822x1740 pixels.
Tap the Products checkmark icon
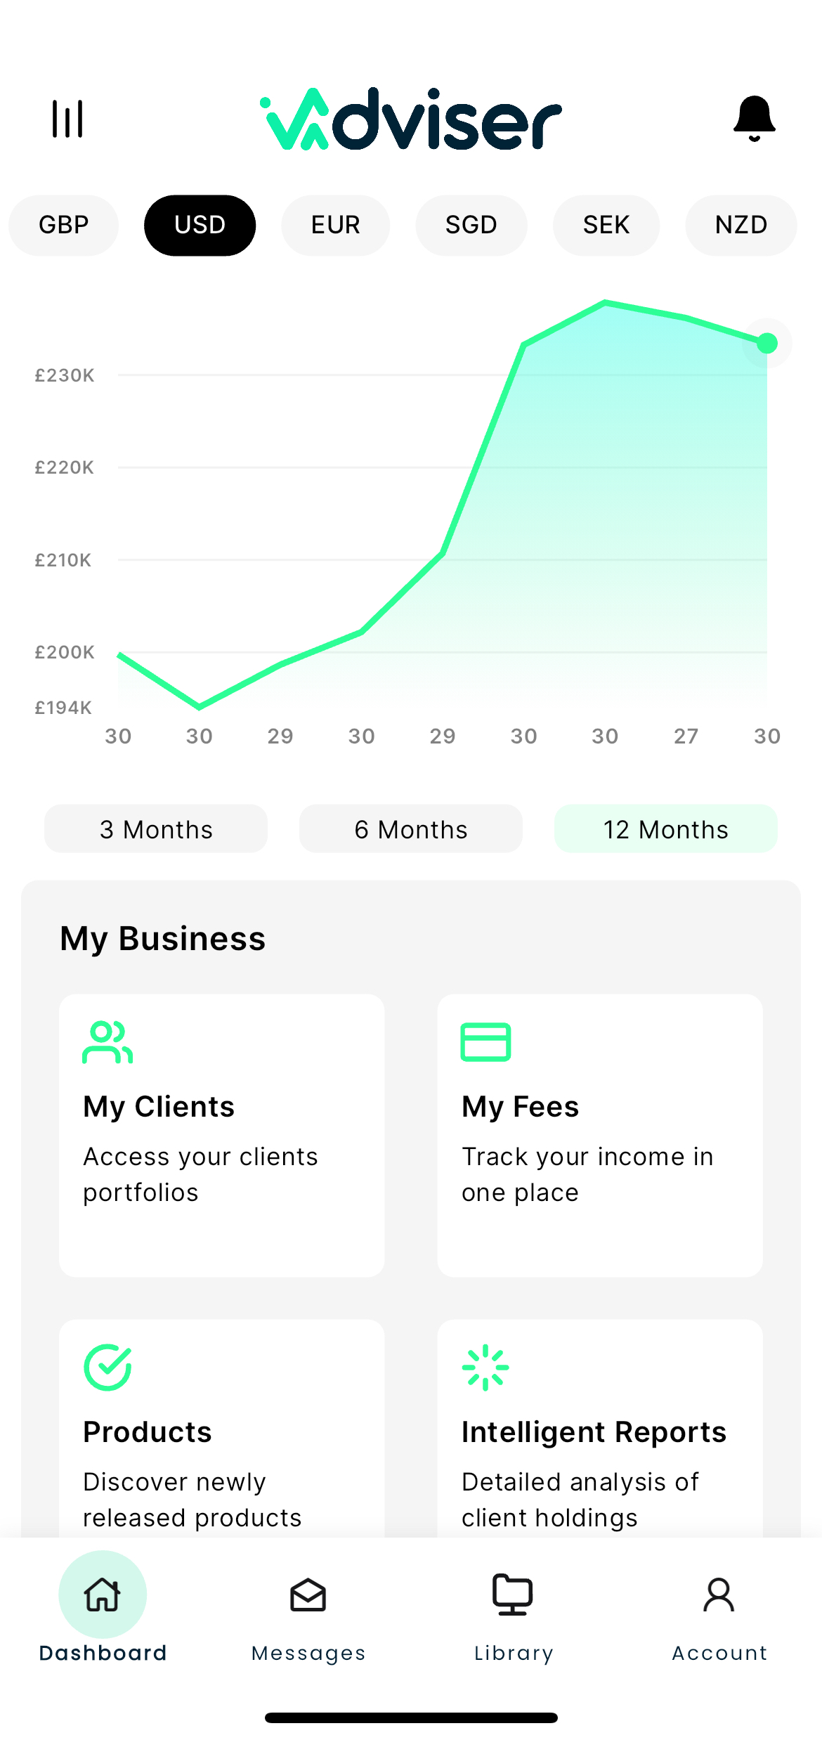[x=107, y=1368]
